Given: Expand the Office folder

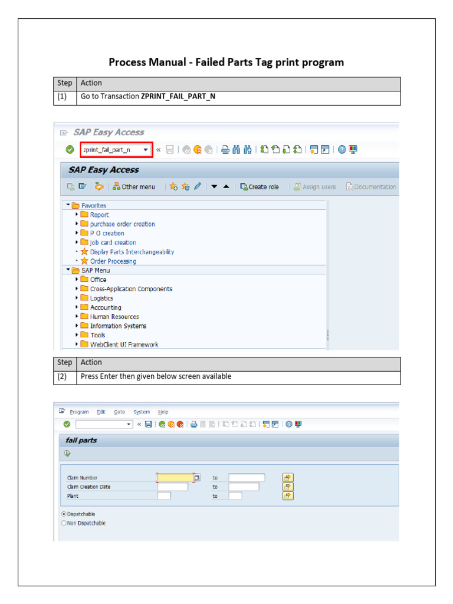Looking at the screenshot, I should click(x=77, y=279).
